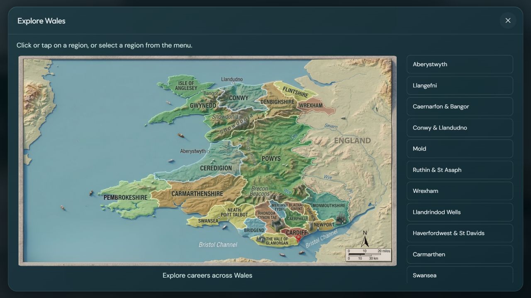531x298 pixels.
Task: Select Aberystwyth from the region menu
Action: pyautogui.click(x=460, y=64)
